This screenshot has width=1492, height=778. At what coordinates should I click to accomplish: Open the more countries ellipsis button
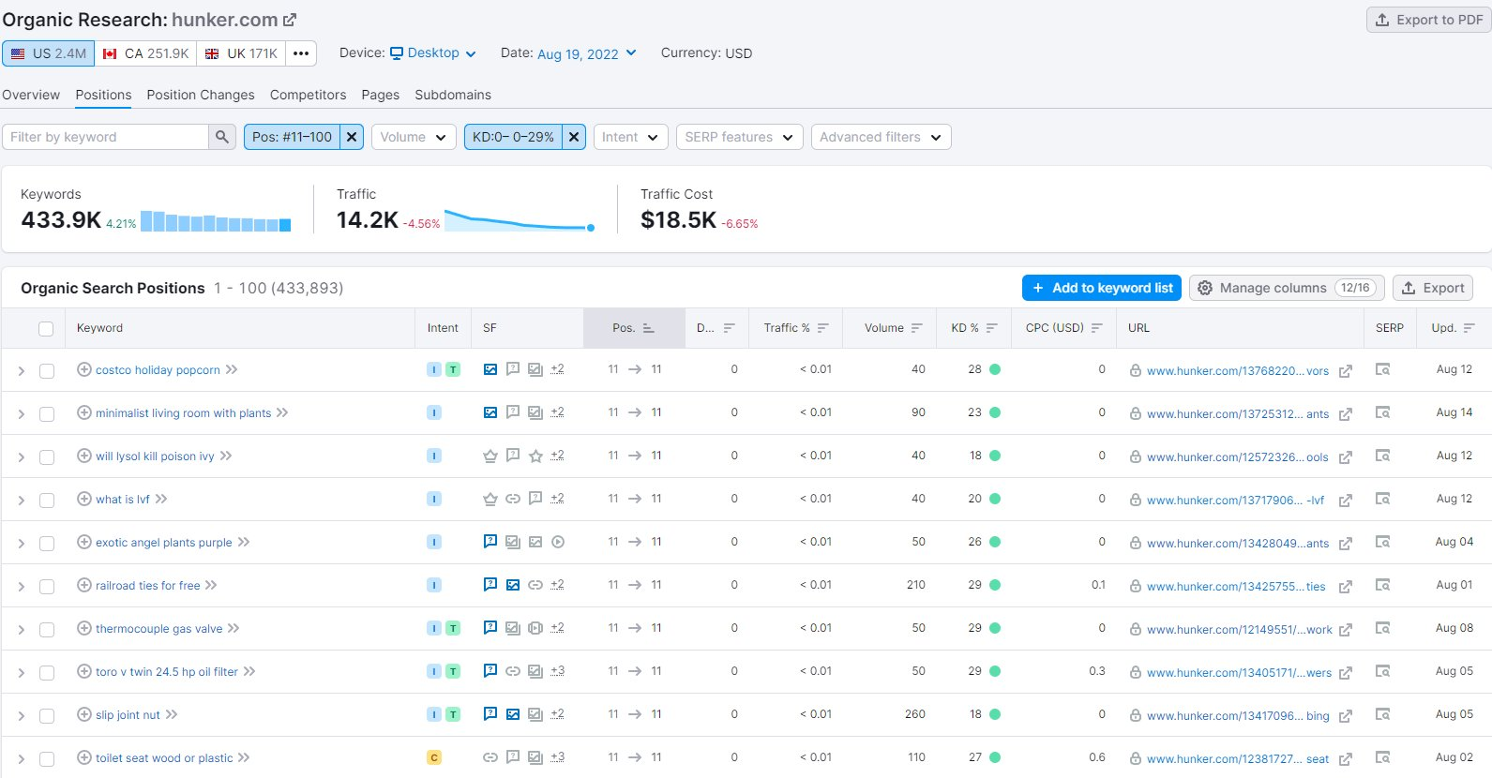click(x=301, y=53)
